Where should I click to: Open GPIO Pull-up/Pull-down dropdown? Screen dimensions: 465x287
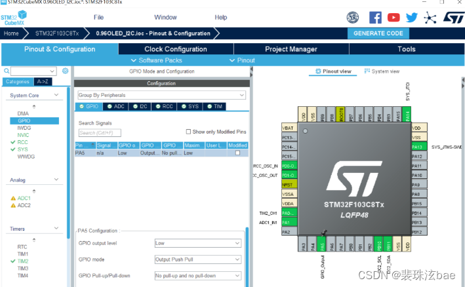pyautogui.click(x=198, y=276)
